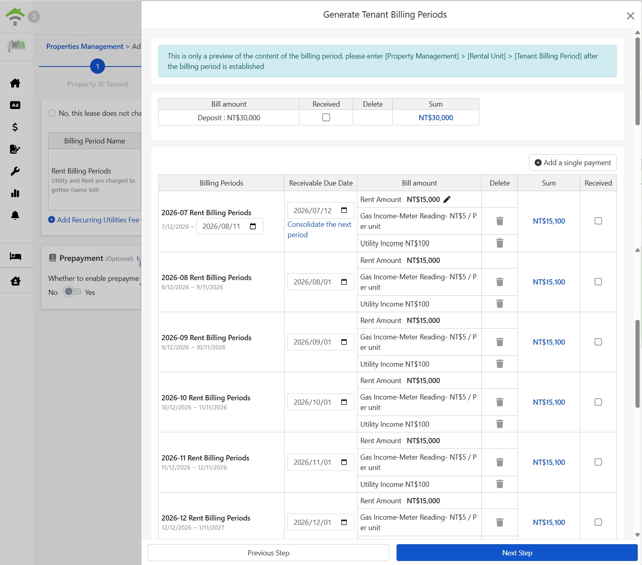Click the 2026-10 Rent Amount NT$15,000 cell
This screenshot has width=642, height=565.
[419, 380]
